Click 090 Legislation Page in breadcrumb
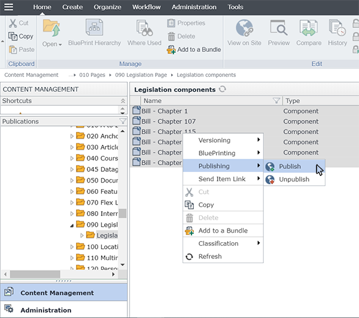The width and height of the screenshot is (359, 318). pyautogui.click(x=140, y=75)
